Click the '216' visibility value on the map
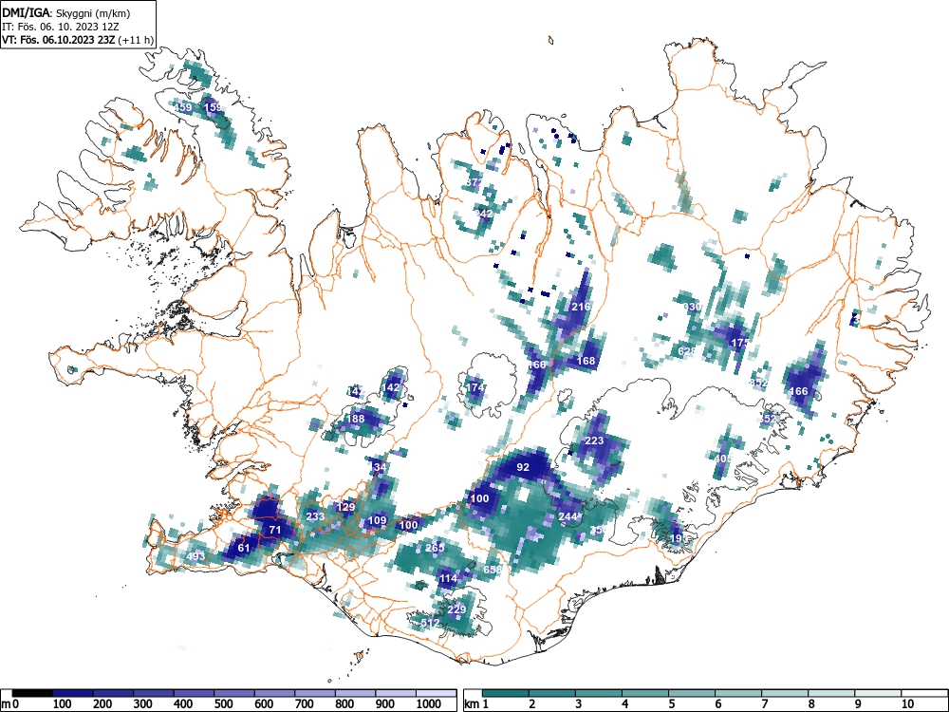The image size is (949, 712). pos(581,307)
